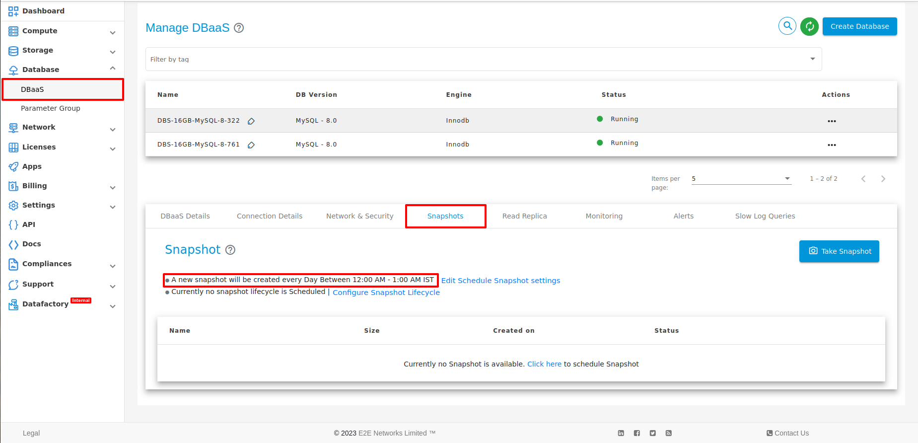This screenshot has width=918, height=443.
Task: Expand the Licenses menu chevron
Action: [x=113, y=149]
